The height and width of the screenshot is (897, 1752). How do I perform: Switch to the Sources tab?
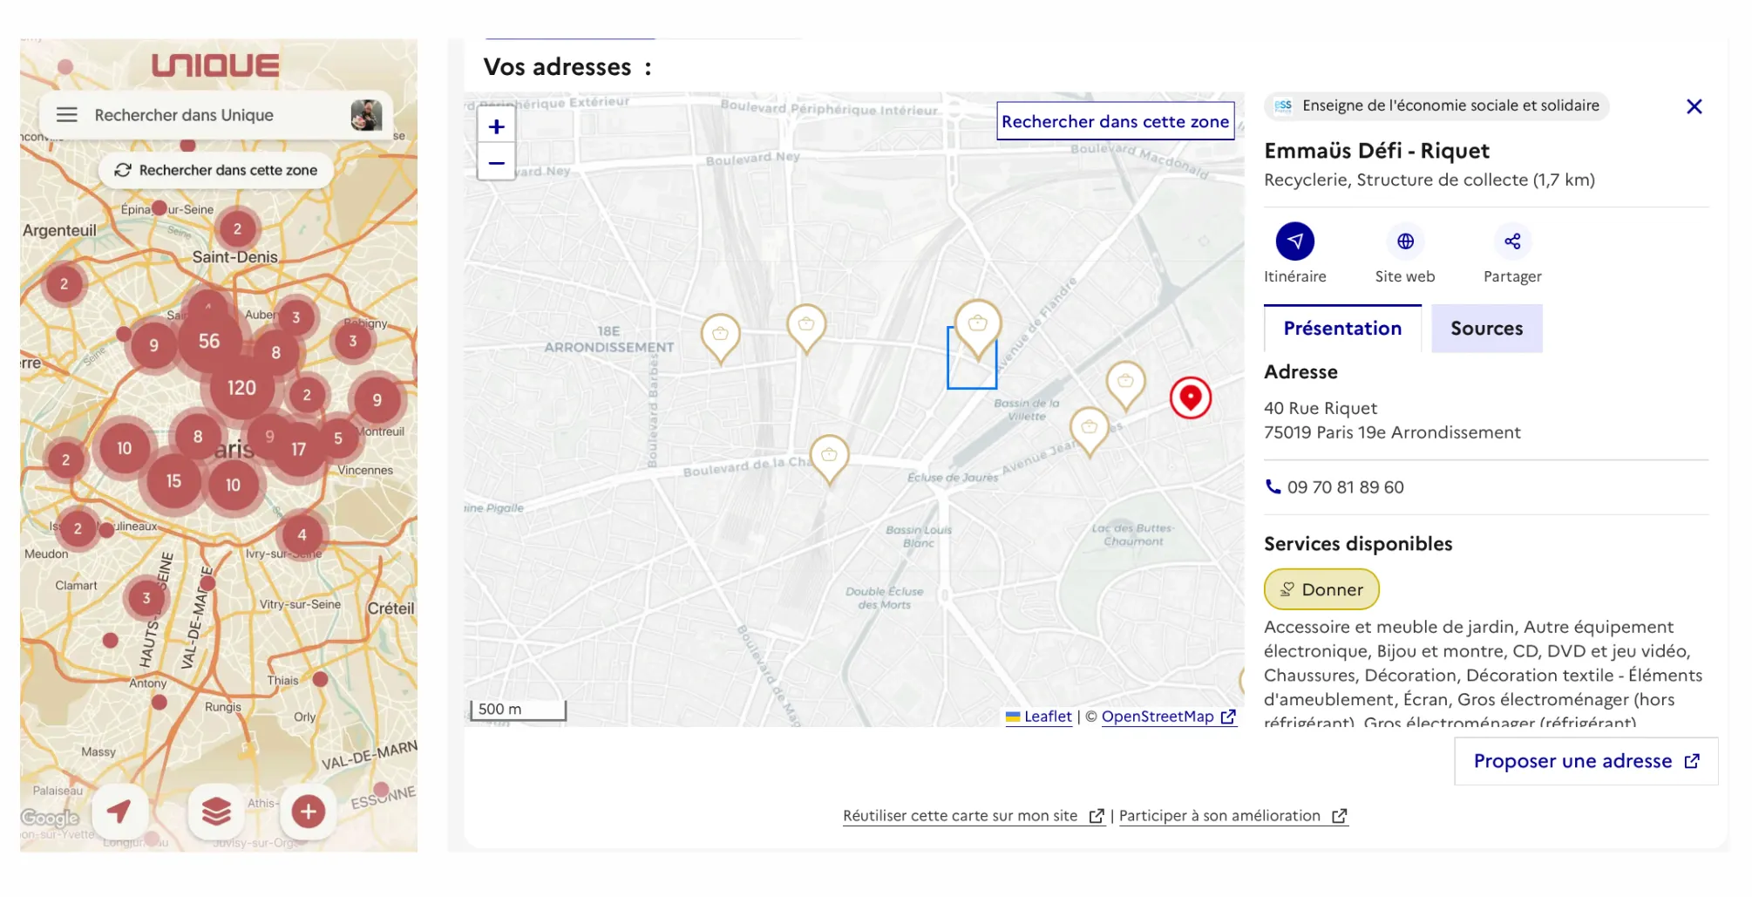click(x=1487, y=329)
